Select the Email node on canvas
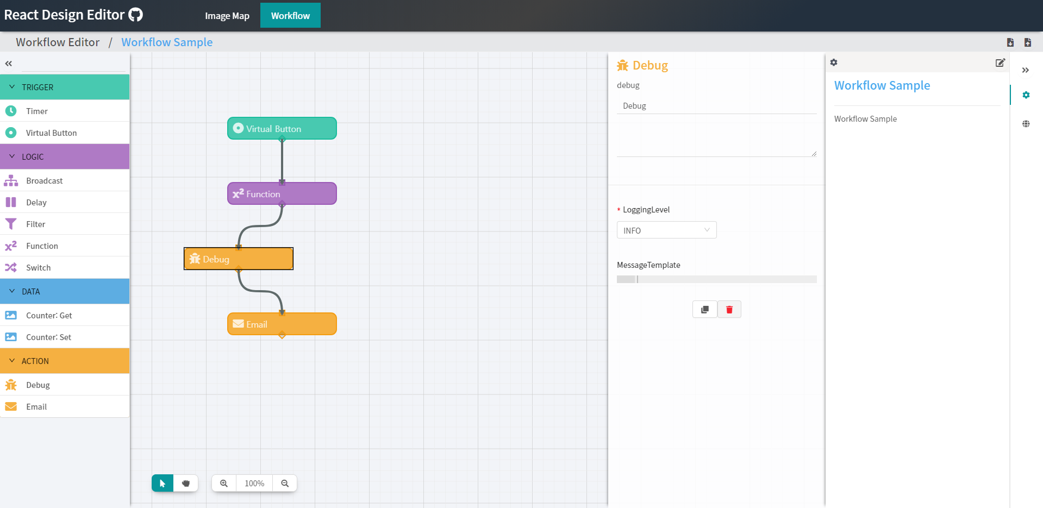 (282, 324)
